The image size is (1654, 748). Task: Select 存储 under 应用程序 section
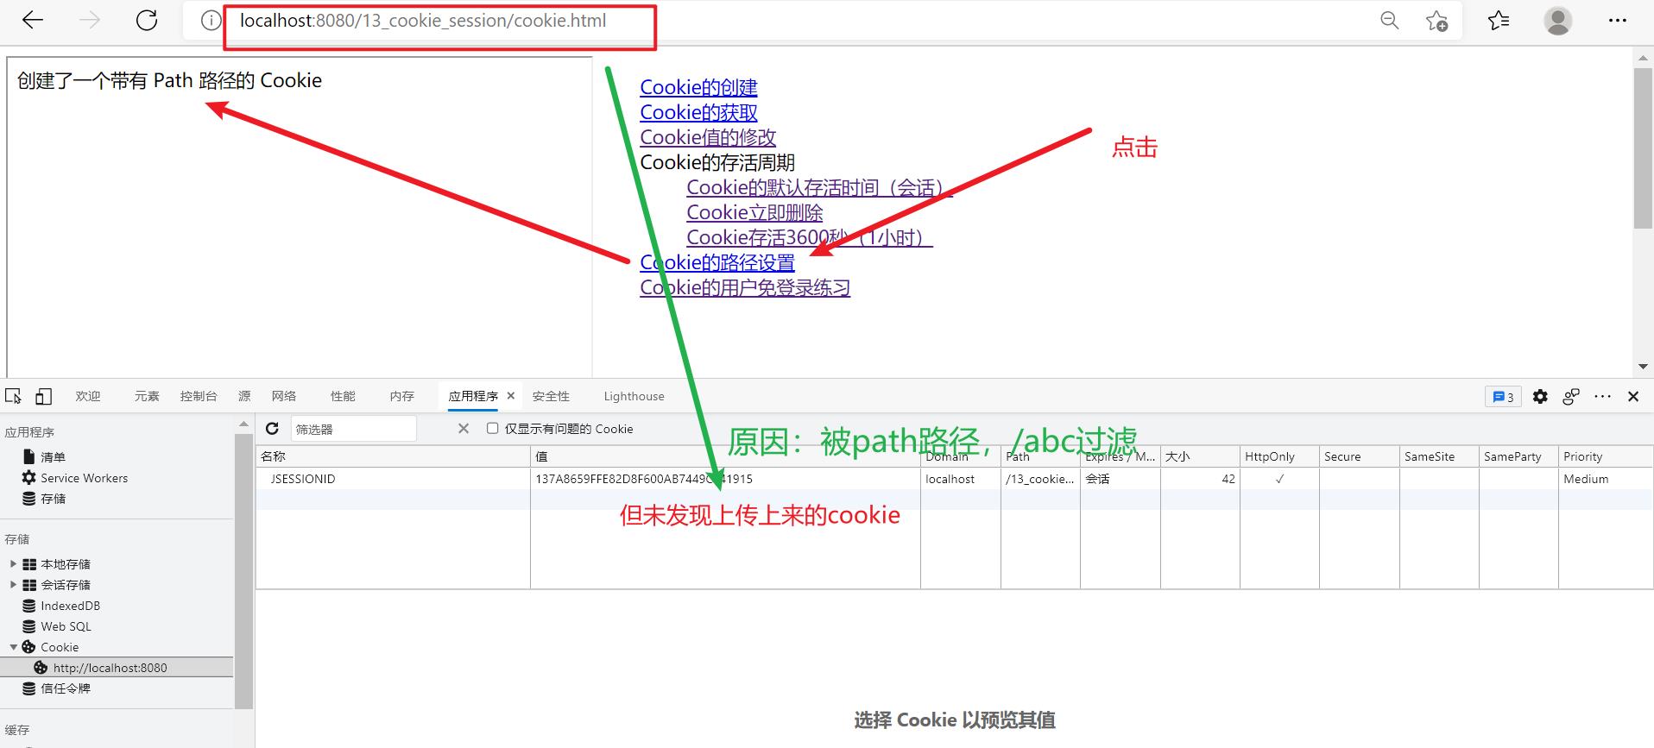click(53, 499)
